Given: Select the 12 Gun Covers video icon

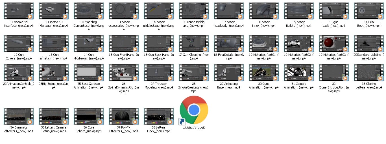Looking at the screenshot, I should pos(19,43).
